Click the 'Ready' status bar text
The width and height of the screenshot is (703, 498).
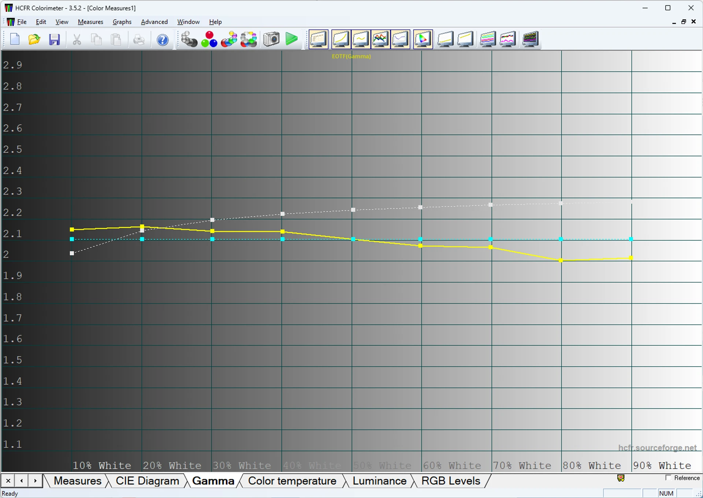[x=10, y=493]
